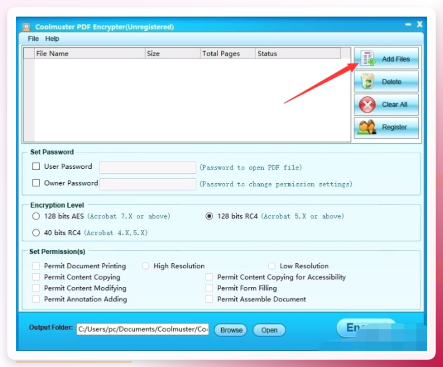The image size is (443, 367).
Task: Enable the Owner Password checkbox
Action: 36,183
